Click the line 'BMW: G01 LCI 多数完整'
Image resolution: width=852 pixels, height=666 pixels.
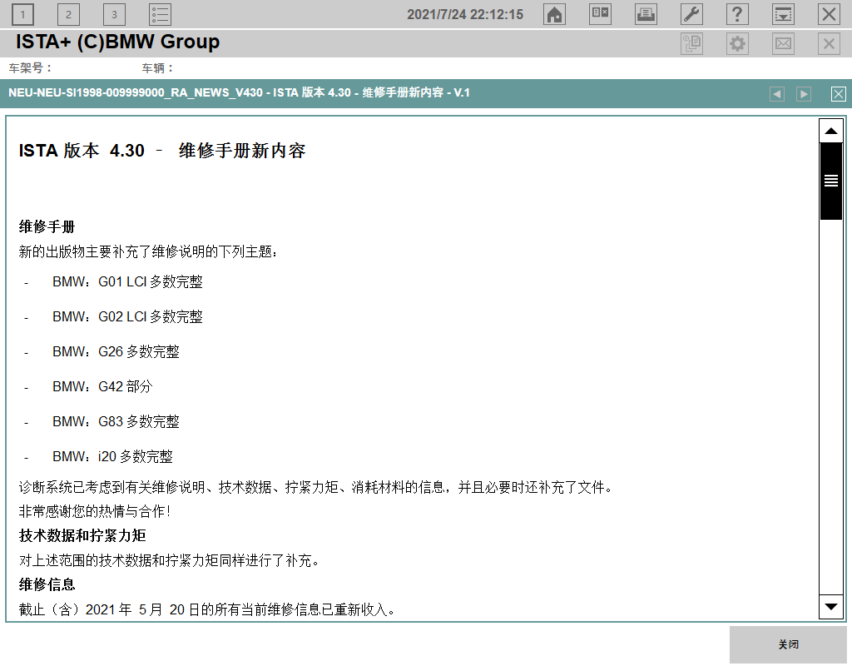127,281
